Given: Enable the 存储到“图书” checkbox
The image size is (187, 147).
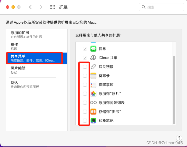Looking at the screenshot, I should coord(85,112).
